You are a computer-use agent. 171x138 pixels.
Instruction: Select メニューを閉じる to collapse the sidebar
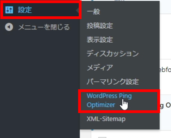pos(44,27)
